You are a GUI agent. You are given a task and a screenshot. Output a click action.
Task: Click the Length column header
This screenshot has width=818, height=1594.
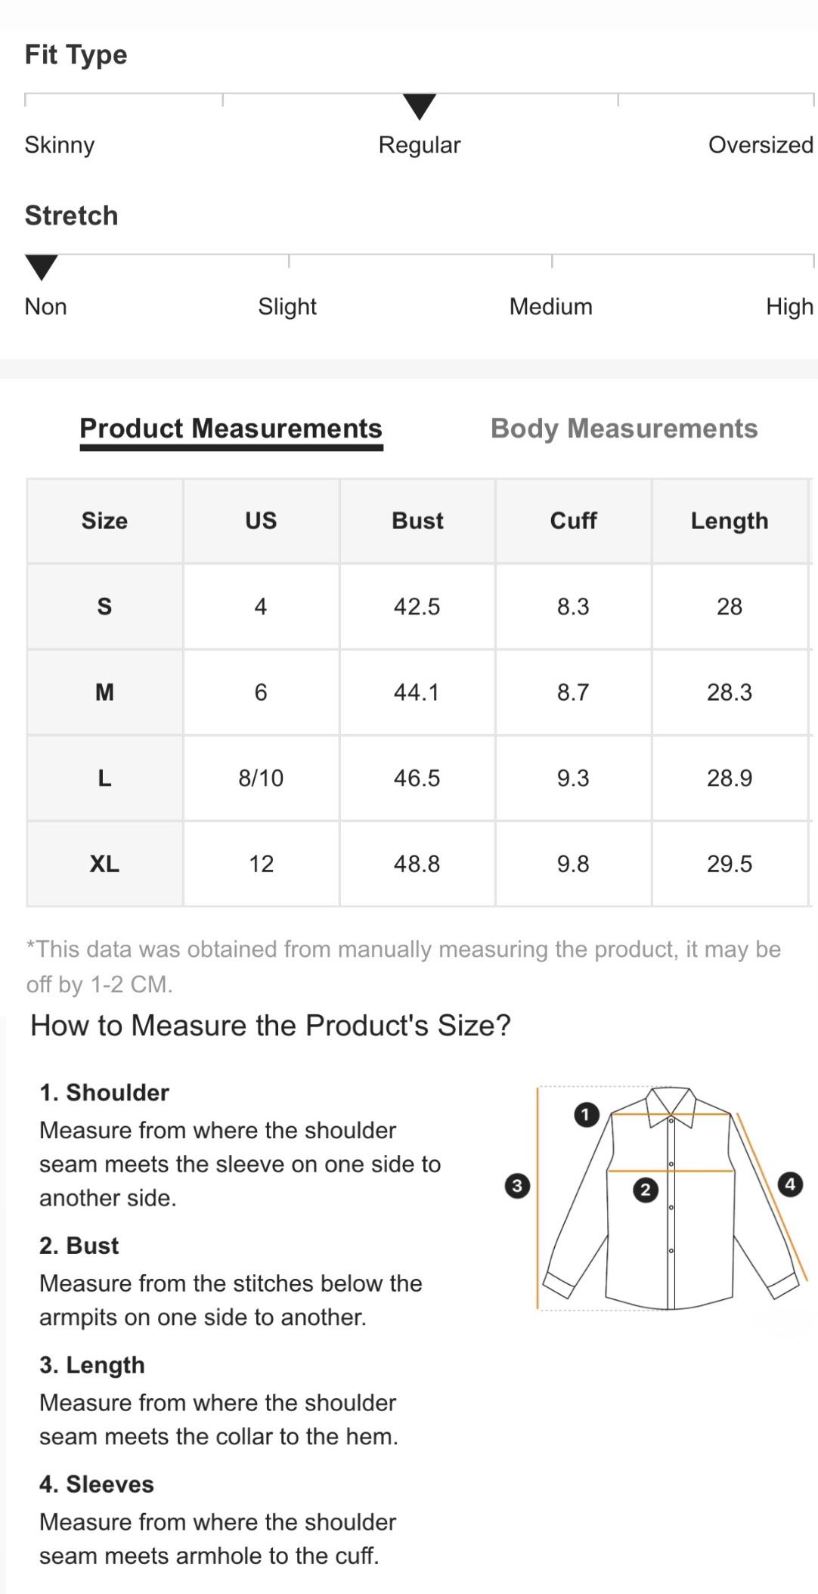point(730,521)
